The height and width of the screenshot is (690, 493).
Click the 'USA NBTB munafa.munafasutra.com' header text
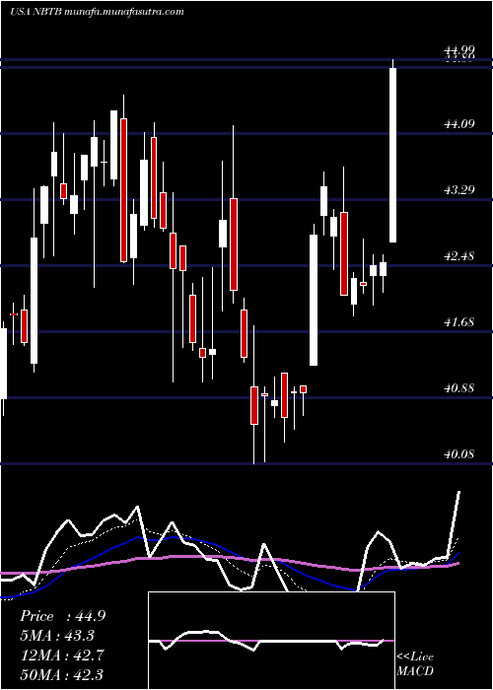click(x=97, y=12)
